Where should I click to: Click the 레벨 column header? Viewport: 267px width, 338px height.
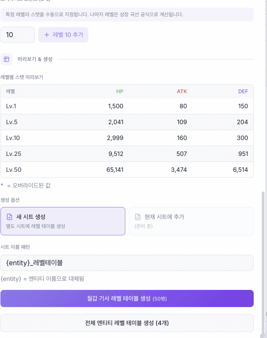[x=11, y=91]
